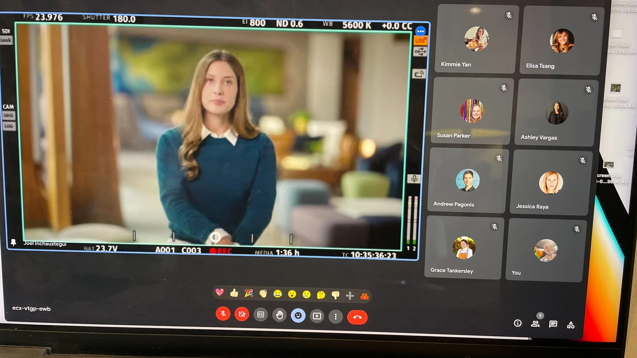This screenshot has width=637, height=358.
Task: Open the three-dot more options menu
Action: click(336, 317)
